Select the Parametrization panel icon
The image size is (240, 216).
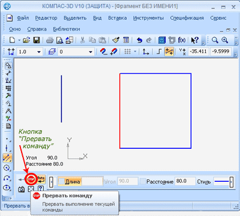pyautogui.click(x=8, y=103)
